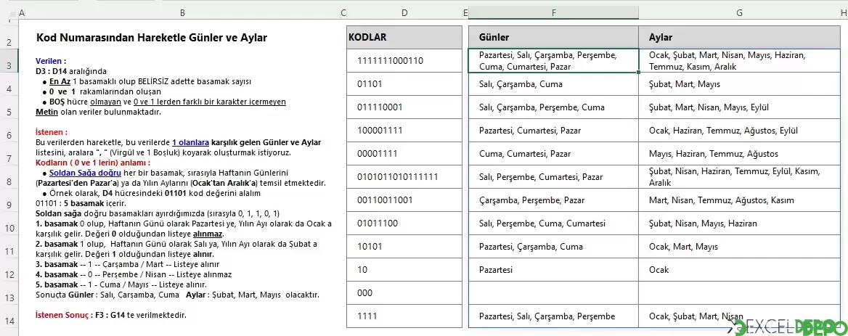Select column E header
Viewport: 848px width, 336px height.
pos(465,12)
